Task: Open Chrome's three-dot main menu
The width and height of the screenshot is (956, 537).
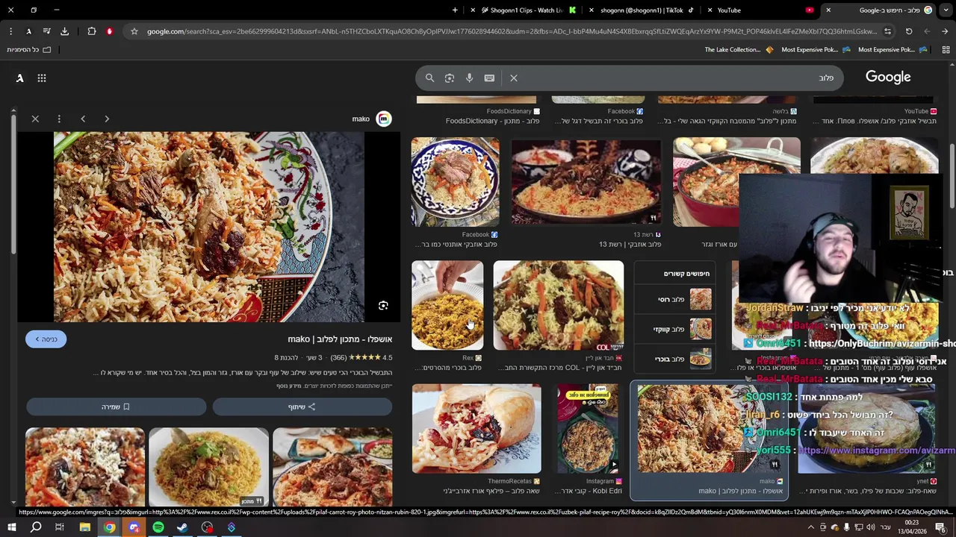Action: coord(10,31)
